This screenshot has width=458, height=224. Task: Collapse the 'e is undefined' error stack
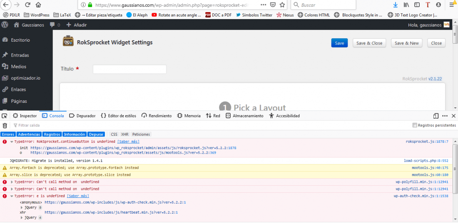click(x=12, y=196)
